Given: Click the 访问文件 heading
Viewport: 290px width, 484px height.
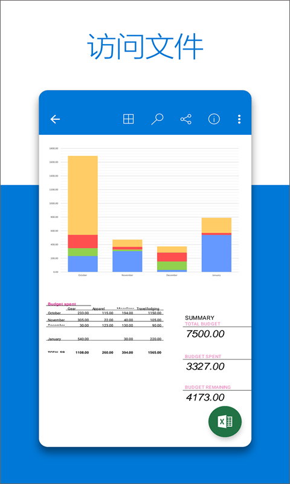Looking at the screenshot, I should click(145, 47).
